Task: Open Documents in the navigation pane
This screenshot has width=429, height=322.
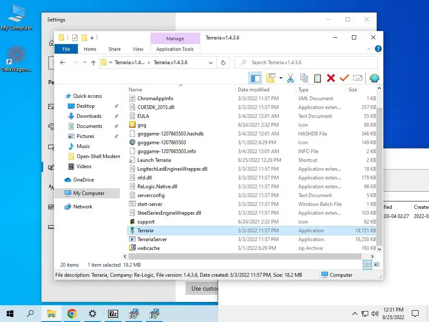Action: click(89, 126)
